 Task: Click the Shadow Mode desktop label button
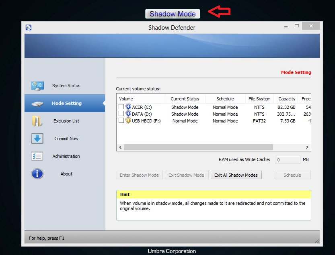(173, 14)
